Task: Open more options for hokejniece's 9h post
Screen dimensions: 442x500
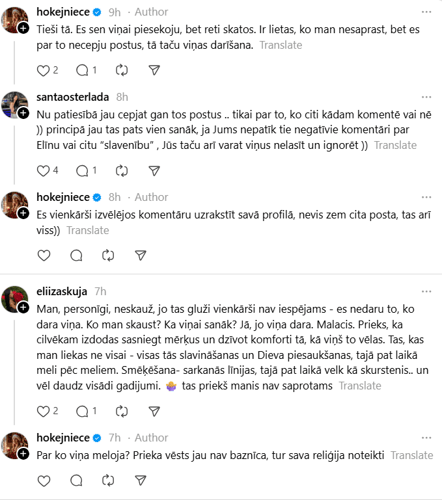Action: 426,12
